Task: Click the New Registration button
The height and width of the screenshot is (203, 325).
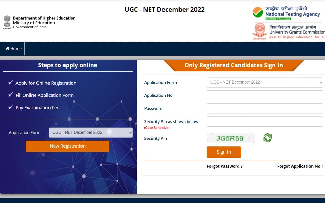Action: coord(68,146)
